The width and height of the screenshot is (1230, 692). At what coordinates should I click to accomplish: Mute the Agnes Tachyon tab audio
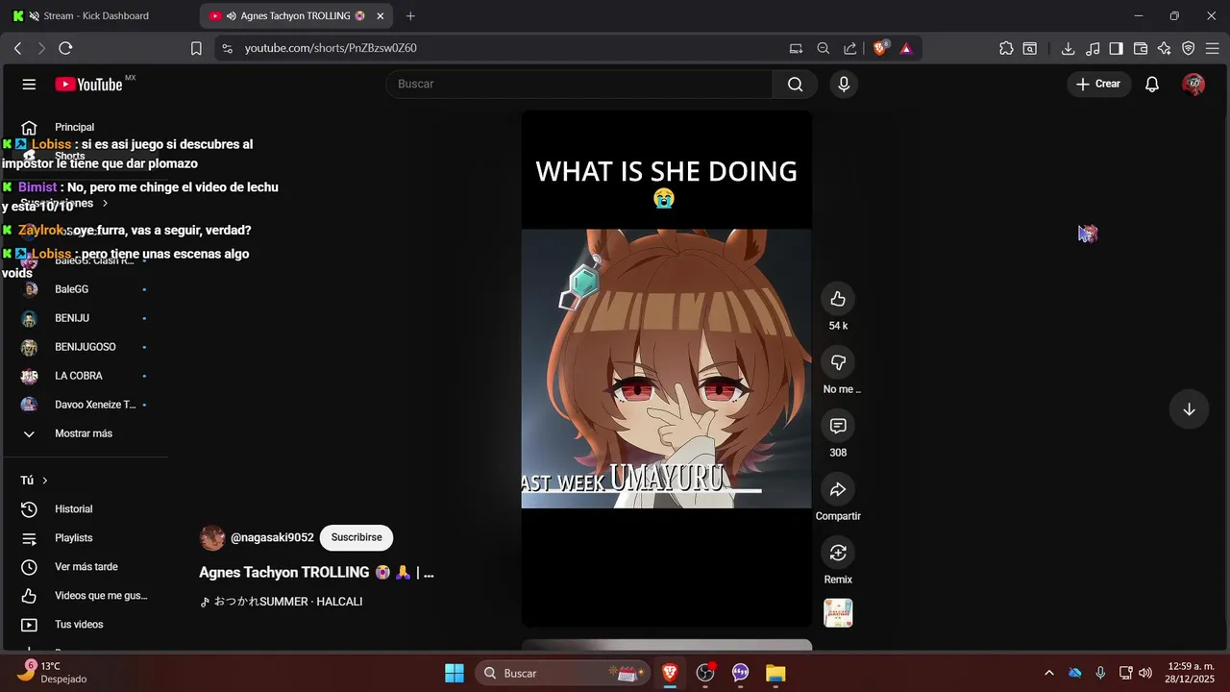click(232, 16)
